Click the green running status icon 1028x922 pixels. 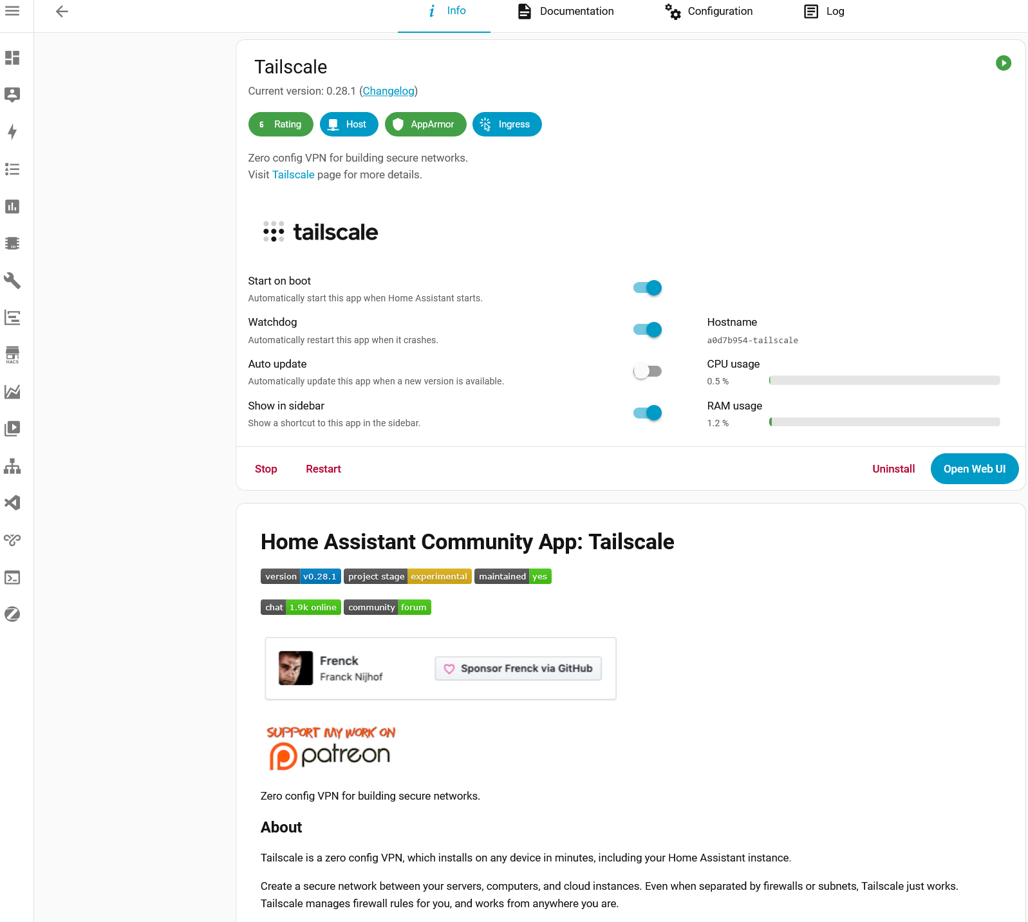(1003, 63)
